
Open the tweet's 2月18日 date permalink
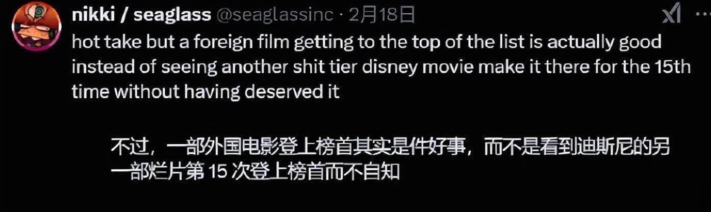point(382,15)
